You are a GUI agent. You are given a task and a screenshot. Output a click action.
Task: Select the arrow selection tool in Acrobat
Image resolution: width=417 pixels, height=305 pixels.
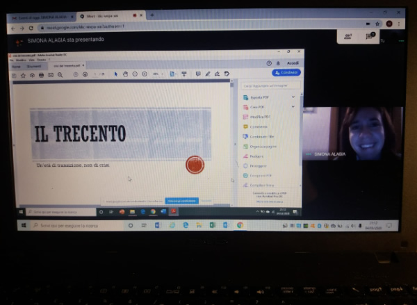(115, 74)
